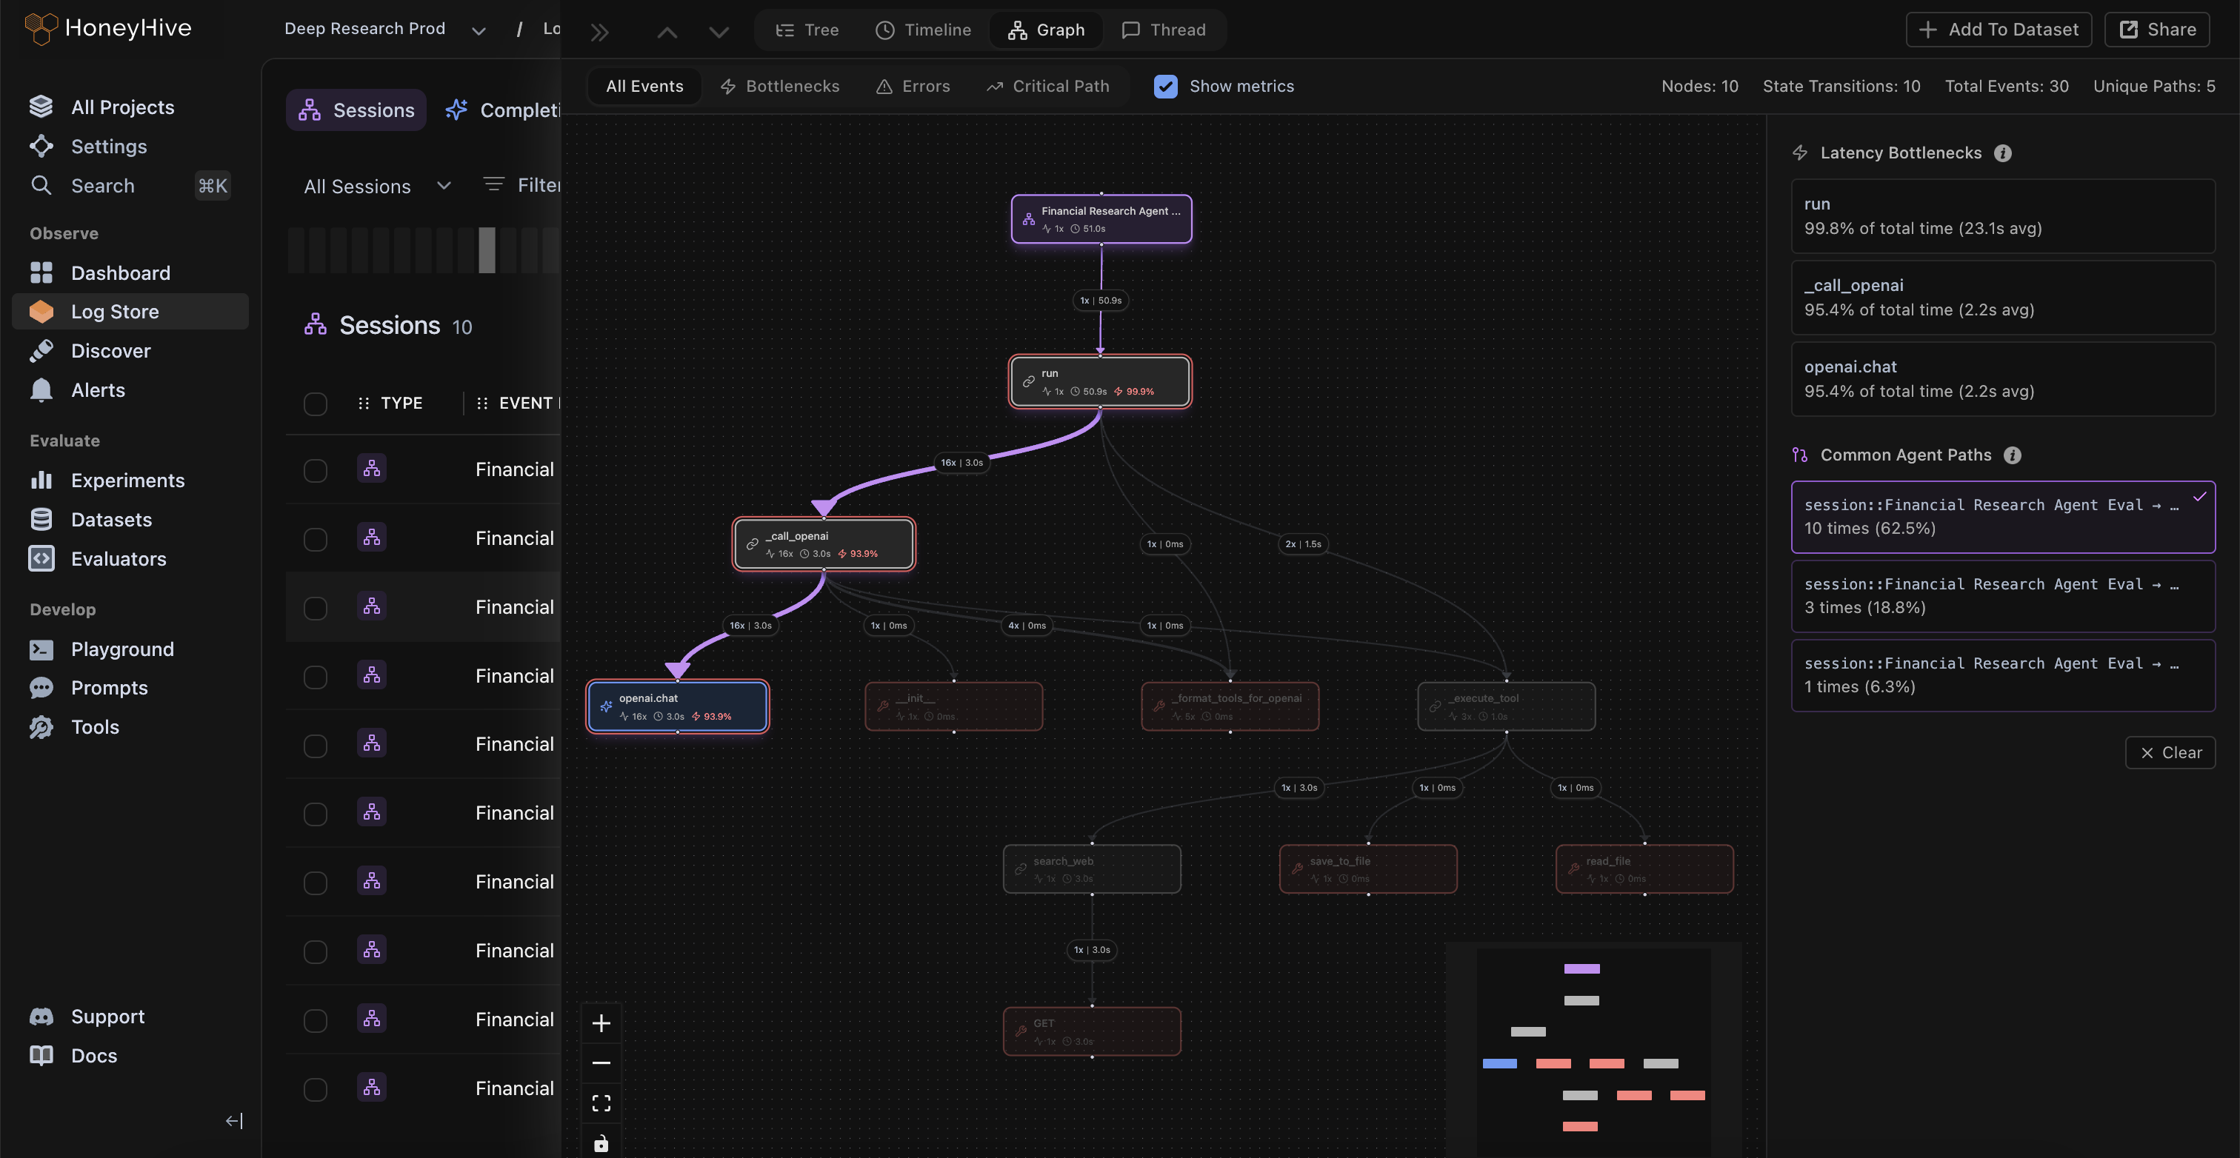Go to the previous event with the up arrow

click(x=667, y=32)
